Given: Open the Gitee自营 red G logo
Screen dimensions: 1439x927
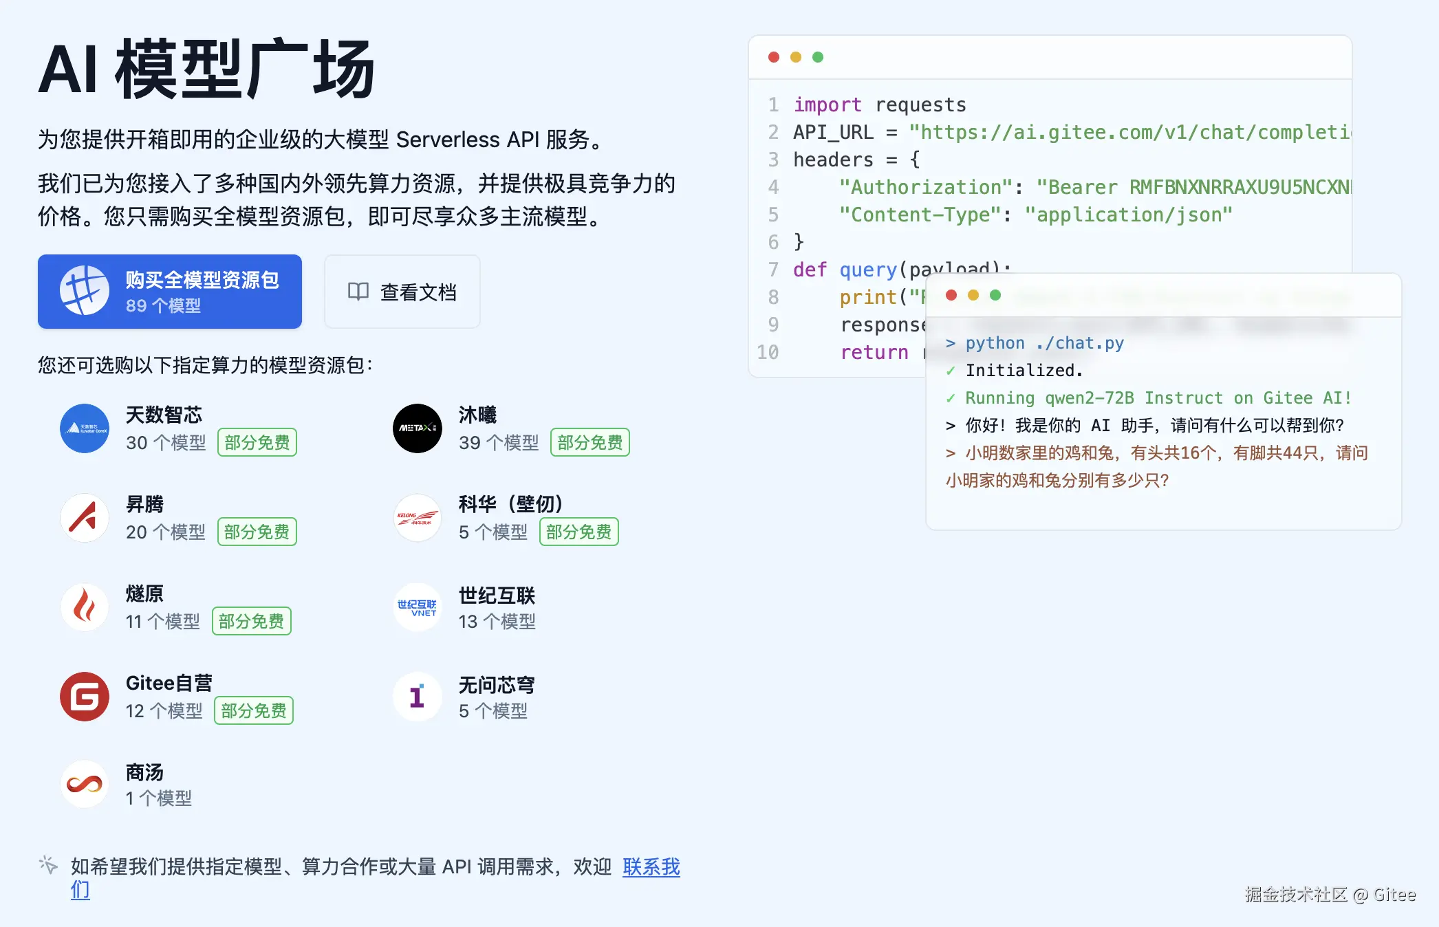Looking at the screenshot, I should click(x=84, y=697).
